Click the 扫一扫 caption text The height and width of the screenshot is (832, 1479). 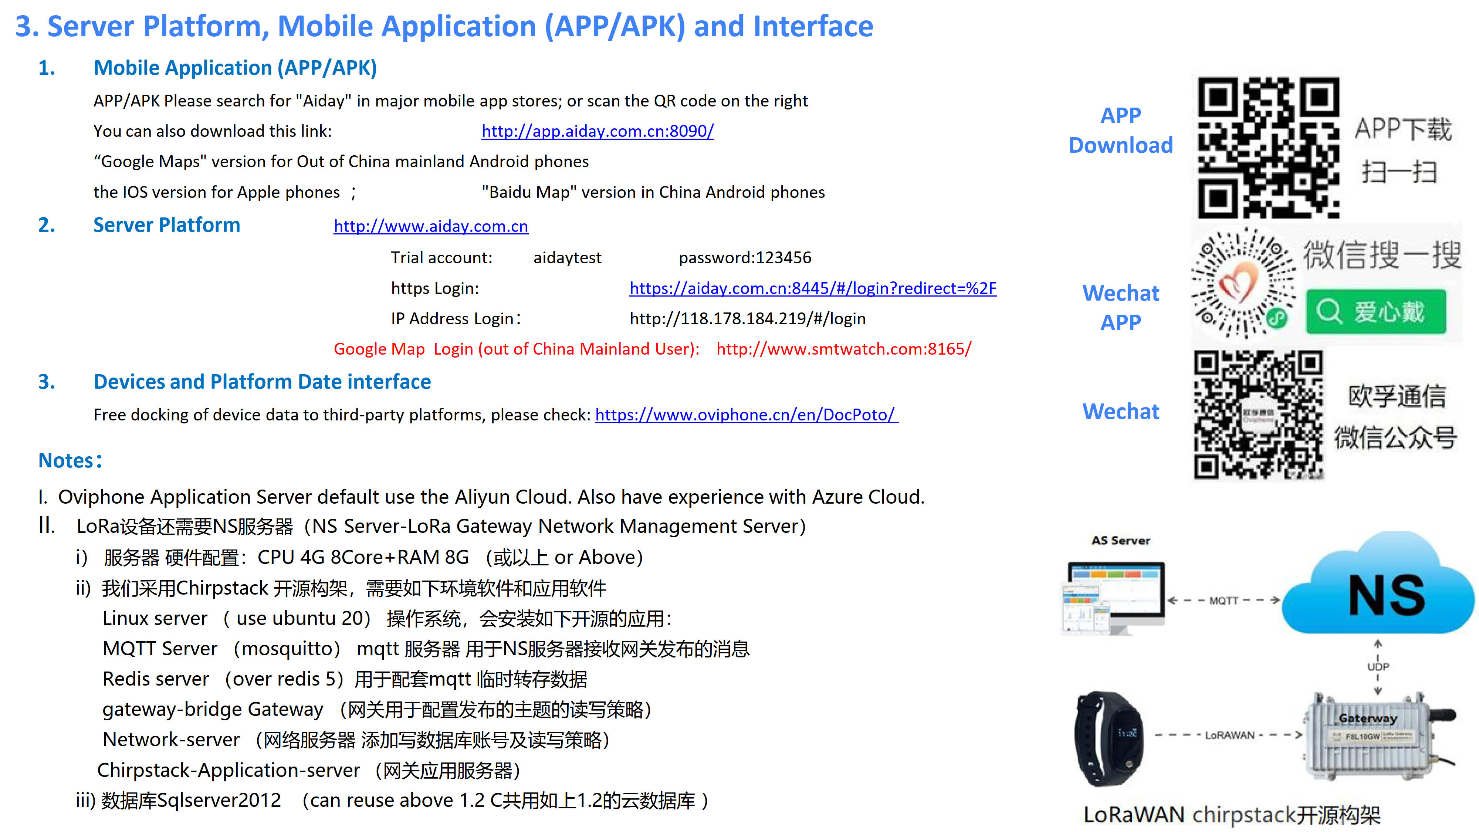click(1399, 172)
